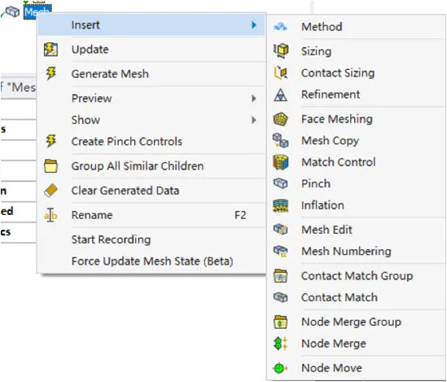
Task: Click the Mesh Numbering icon
Action: point(281,251)
